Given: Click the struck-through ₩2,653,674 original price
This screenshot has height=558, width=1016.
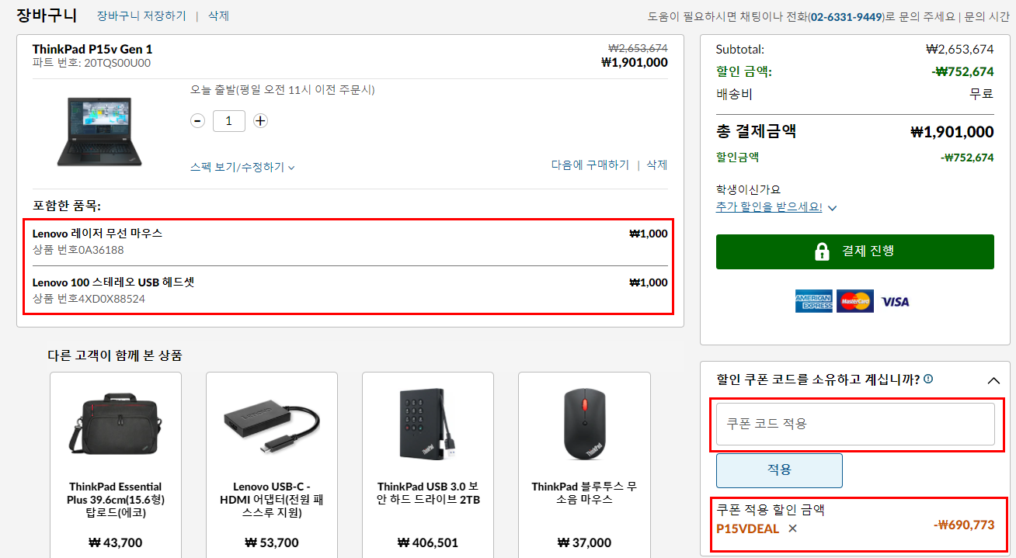Looking at the screenshot, I should pos(638,48).
